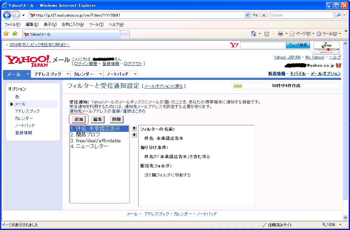Screen dimensions: 350x230
Task: Expand the address bar URL dropdown
Action: click(247, 15)
